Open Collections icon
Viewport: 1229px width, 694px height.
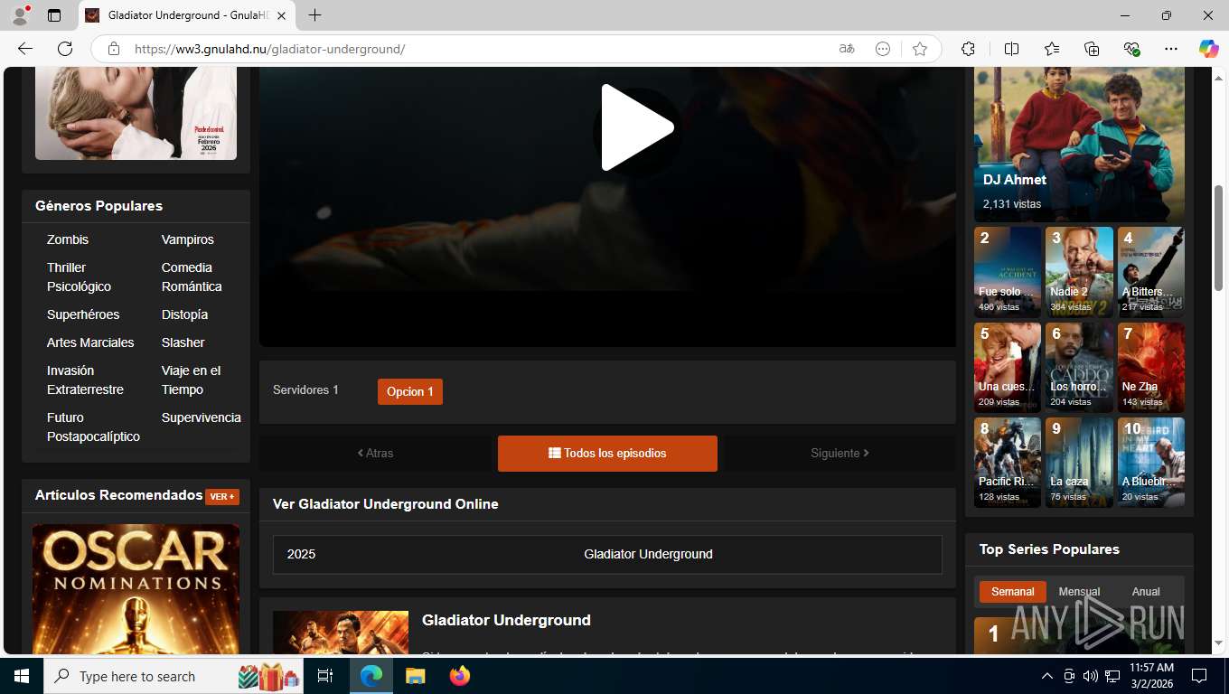[1092, 49]
